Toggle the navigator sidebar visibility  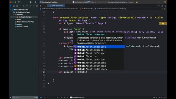tap(19, 2)
